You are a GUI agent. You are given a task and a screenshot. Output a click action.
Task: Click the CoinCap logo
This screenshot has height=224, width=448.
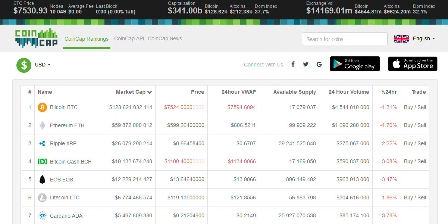pos(37,38)
